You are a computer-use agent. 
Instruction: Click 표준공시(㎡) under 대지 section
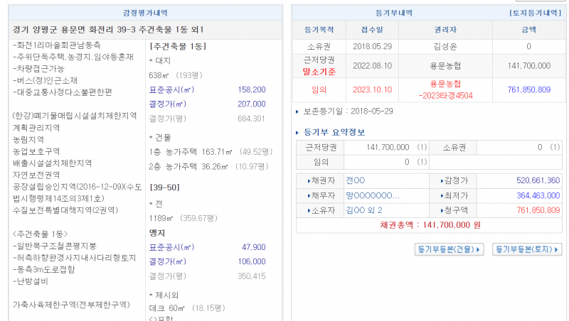171,90
